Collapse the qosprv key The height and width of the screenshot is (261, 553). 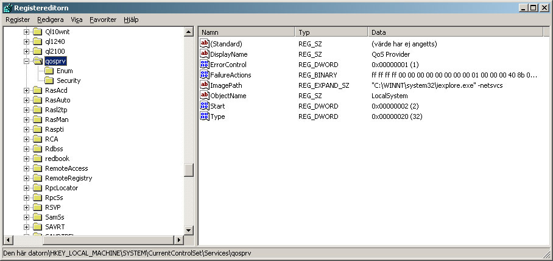click(x=26, y=61)
